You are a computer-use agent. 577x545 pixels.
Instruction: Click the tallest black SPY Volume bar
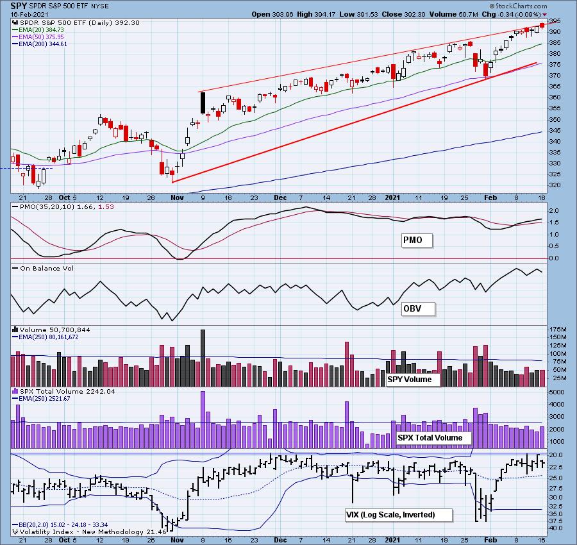click(x=203, y=358)
